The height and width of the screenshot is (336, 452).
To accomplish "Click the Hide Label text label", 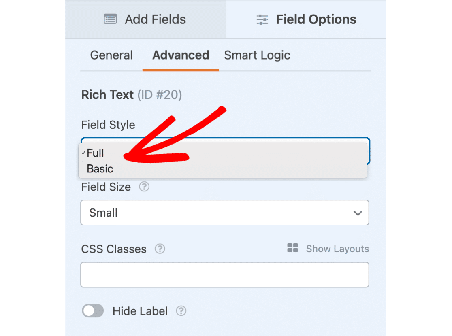I will 140,311.
